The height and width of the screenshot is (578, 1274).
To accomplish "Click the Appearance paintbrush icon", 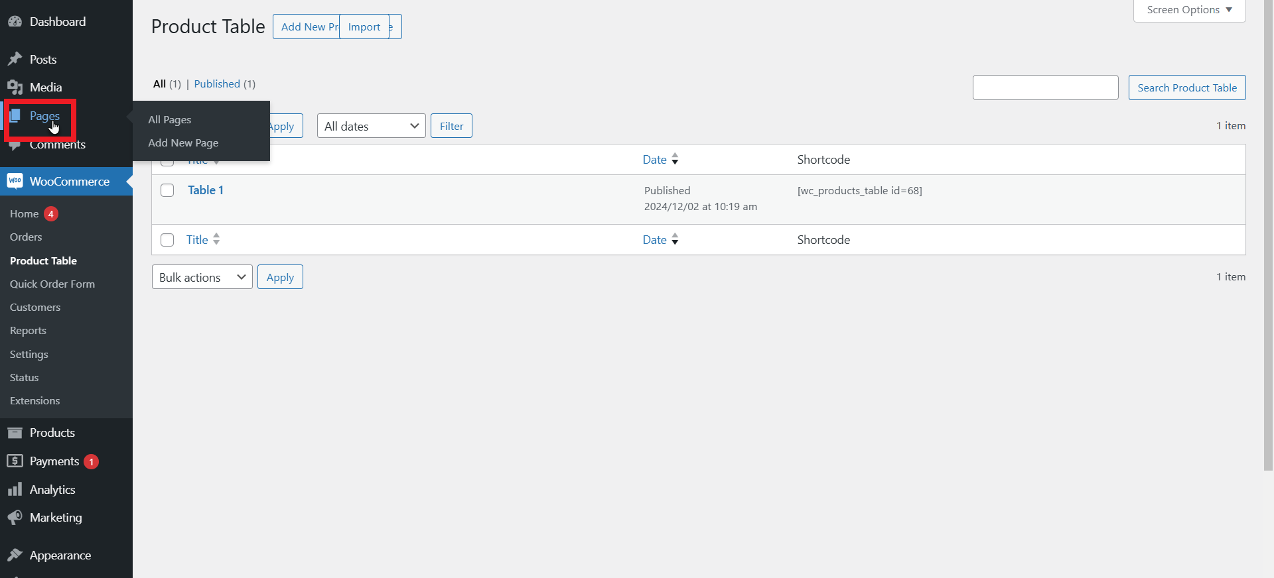I will coord(15,555).
